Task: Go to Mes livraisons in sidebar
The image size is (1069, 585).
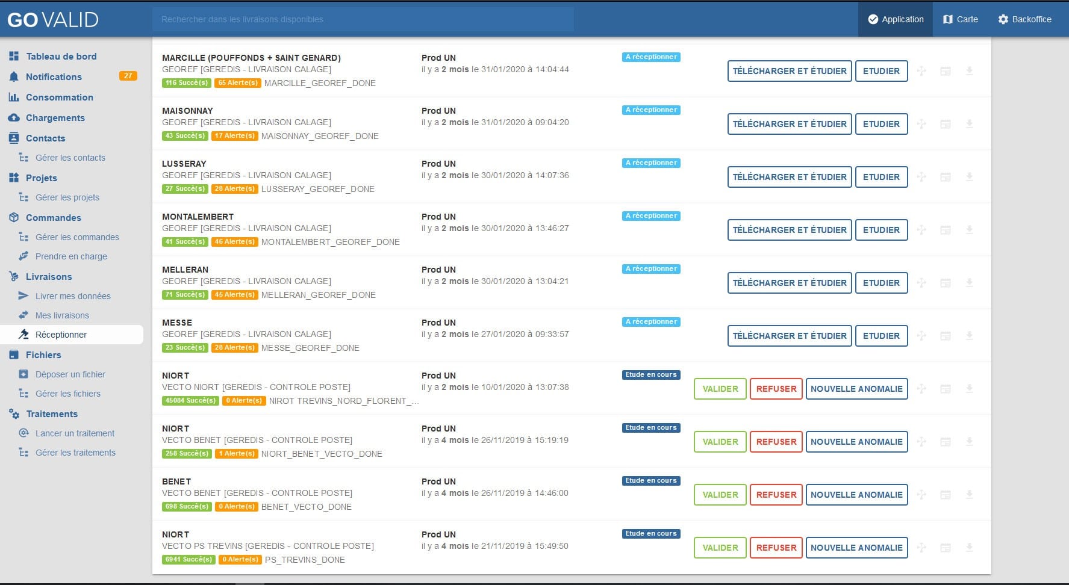Action: pyautogui.click(x=62, y=315)
